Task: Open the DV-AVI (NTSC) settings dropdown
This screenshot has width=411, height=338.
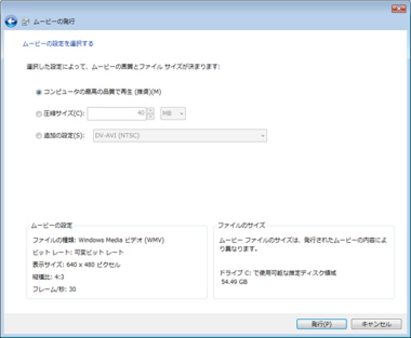Action: click(180, 135)
